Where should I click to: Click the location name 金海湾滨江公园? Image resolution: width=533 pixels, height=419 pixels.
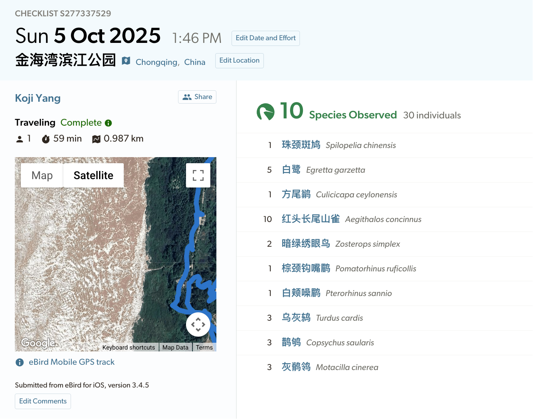pyautogui.click(x=65, y=60)
